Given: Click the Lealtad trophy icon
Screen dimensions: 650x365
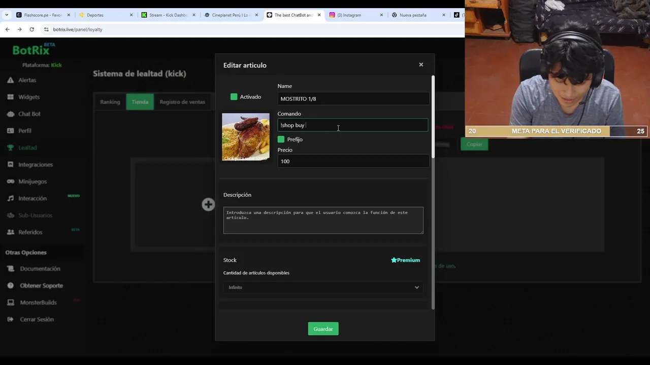Looking at the screenshot, I should pos(10,148).
